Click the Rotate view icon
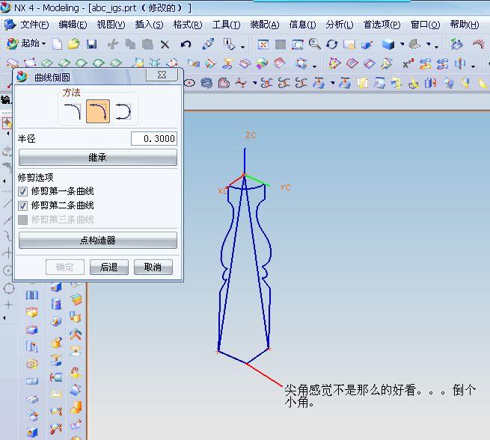Viewport: 490px width, 440px height. [x=332, y=44]
